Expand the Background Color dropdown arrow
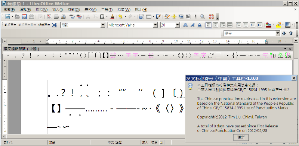This screenshot has height=146, width=299. [x=293, y=25]
